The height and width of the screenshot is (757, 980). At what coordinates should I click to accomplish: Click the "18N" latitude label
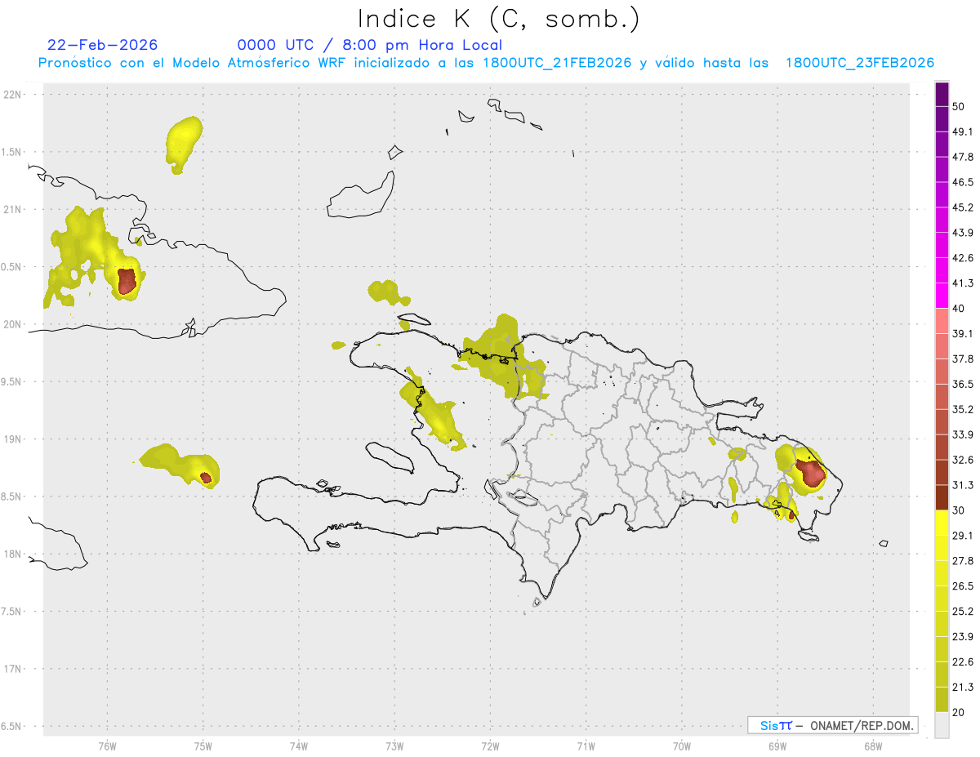12,554
